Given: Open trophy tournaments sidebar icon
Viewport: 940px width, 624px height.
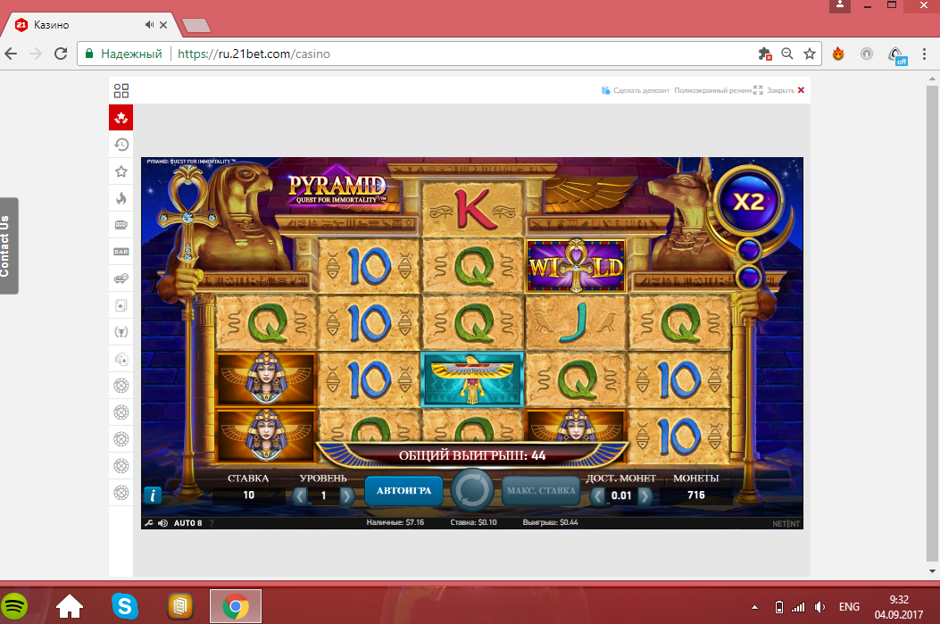Looking at the screenshot, I should pyautogui.click(x=121, y=332).
